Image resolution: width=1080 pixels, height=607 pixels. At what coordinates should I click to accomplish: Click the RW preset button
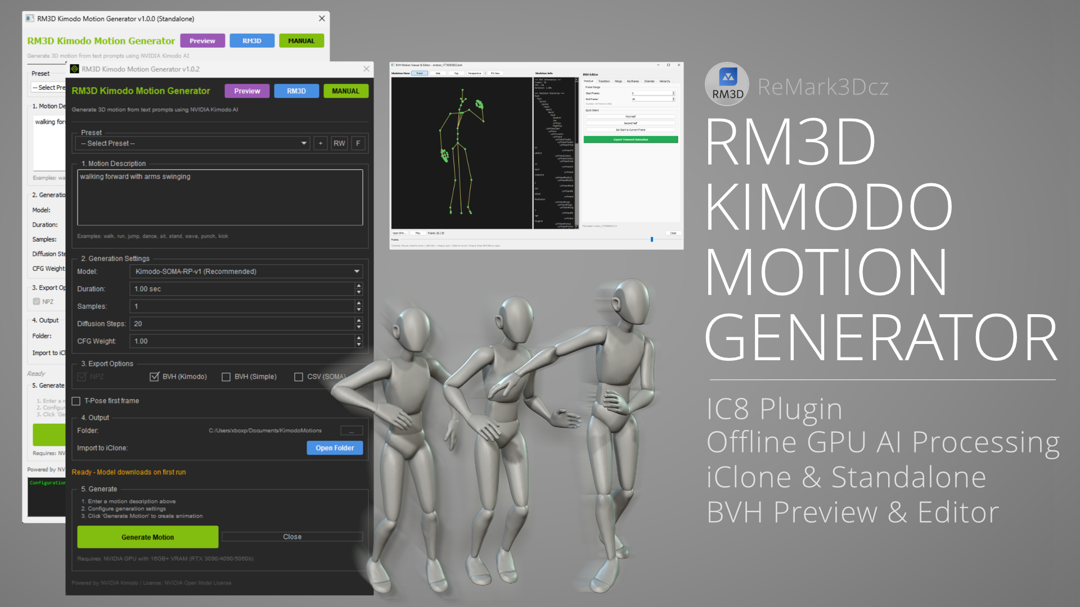tap(339, 143)
